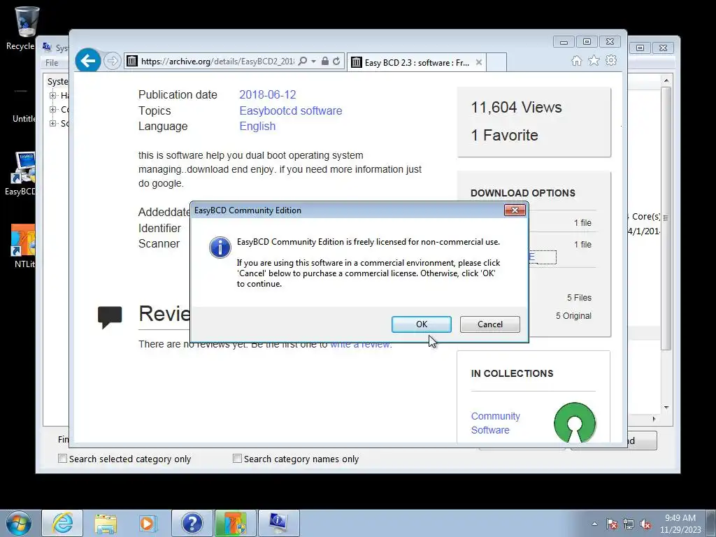The height and width of the screenshot is (537, 716).
Task: Click the 1 Favorite text
Action: [504, 135]
